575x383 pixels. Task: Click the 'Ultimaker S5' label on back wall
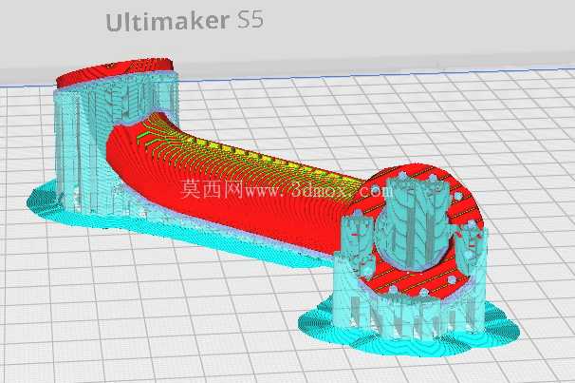pyautogui.click(x=184, y=21)
